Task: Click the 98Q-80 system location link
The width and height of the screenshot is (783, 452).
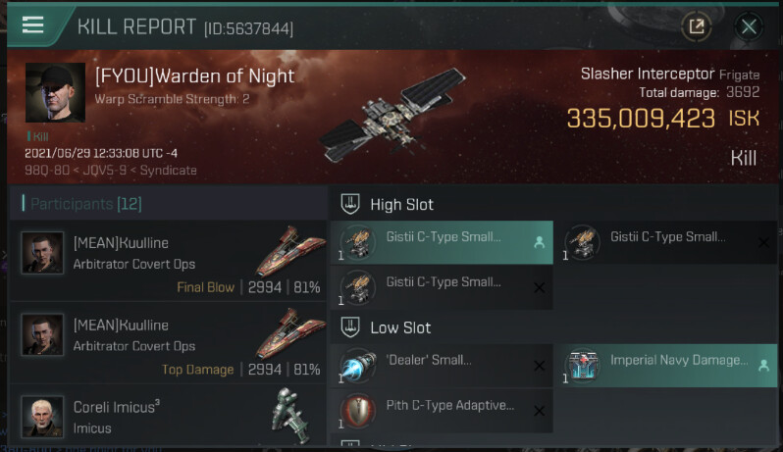Action: click(47, 171)
